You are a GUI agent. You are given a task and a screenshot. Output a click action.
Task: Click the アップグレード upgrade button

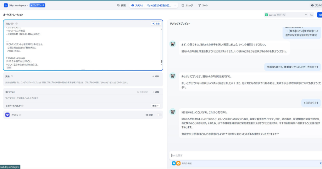(37, 5)
